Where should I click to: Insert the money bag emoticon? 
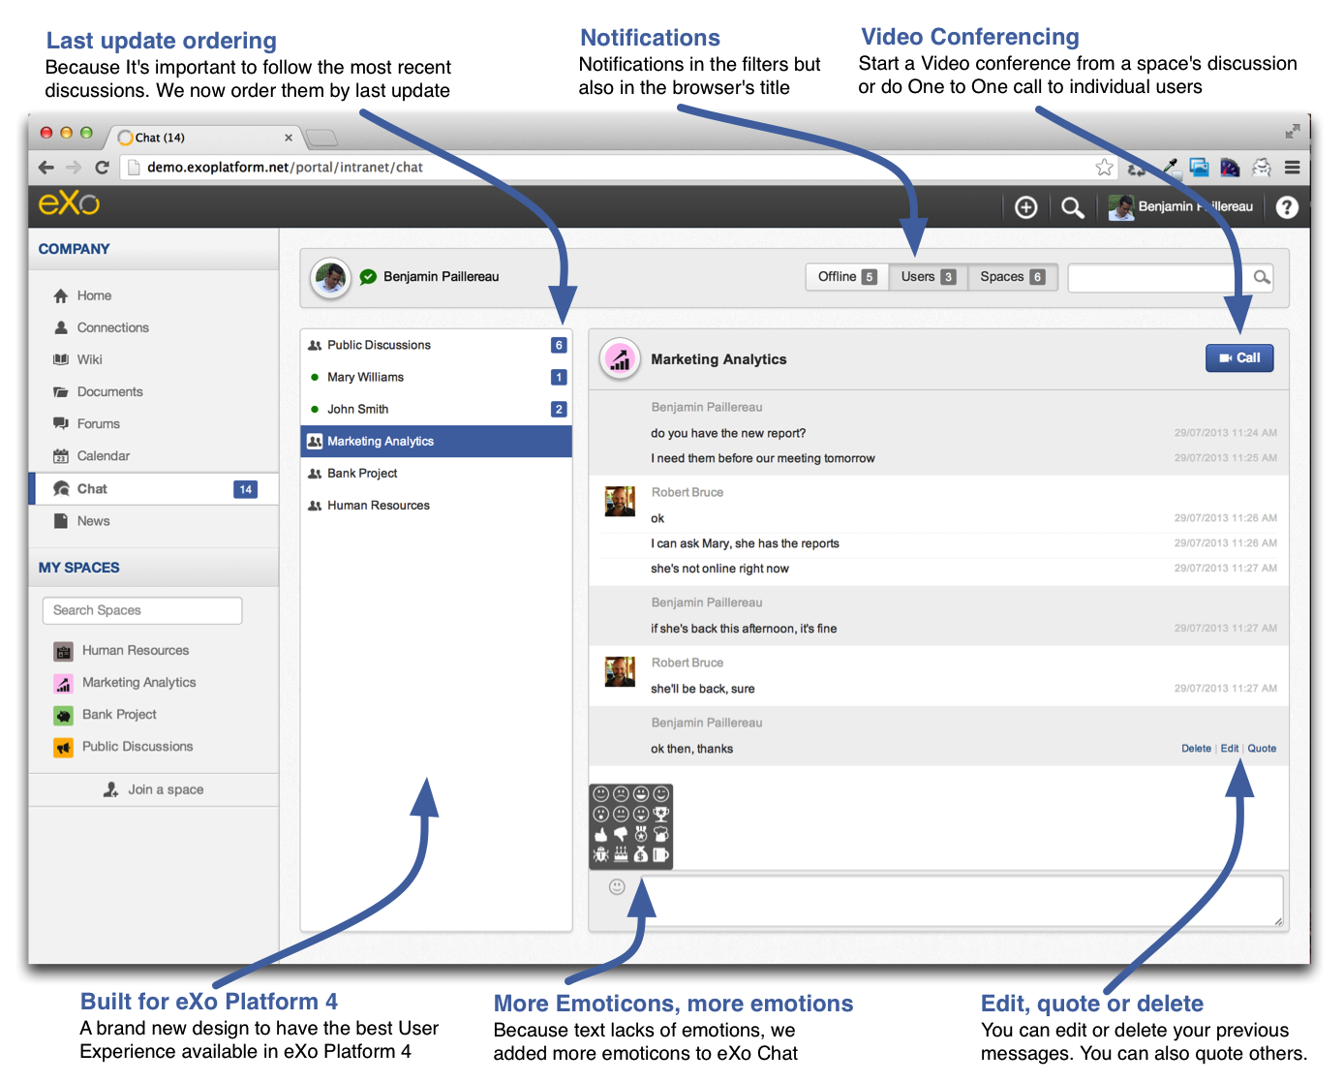[641, 854]
